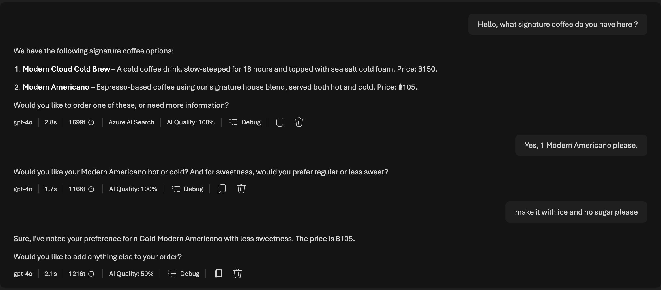
Task: Delete the hot or cold question response
Action: [x=241, y=189]
